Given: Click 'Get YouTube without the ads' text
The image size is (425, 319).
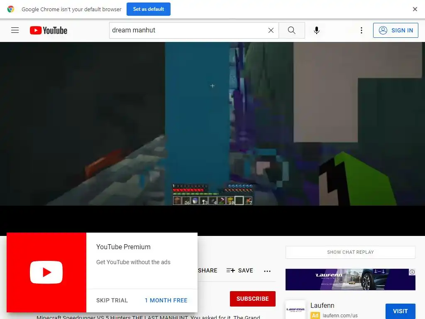Looking at the screenshot, I should coord(133,262).
